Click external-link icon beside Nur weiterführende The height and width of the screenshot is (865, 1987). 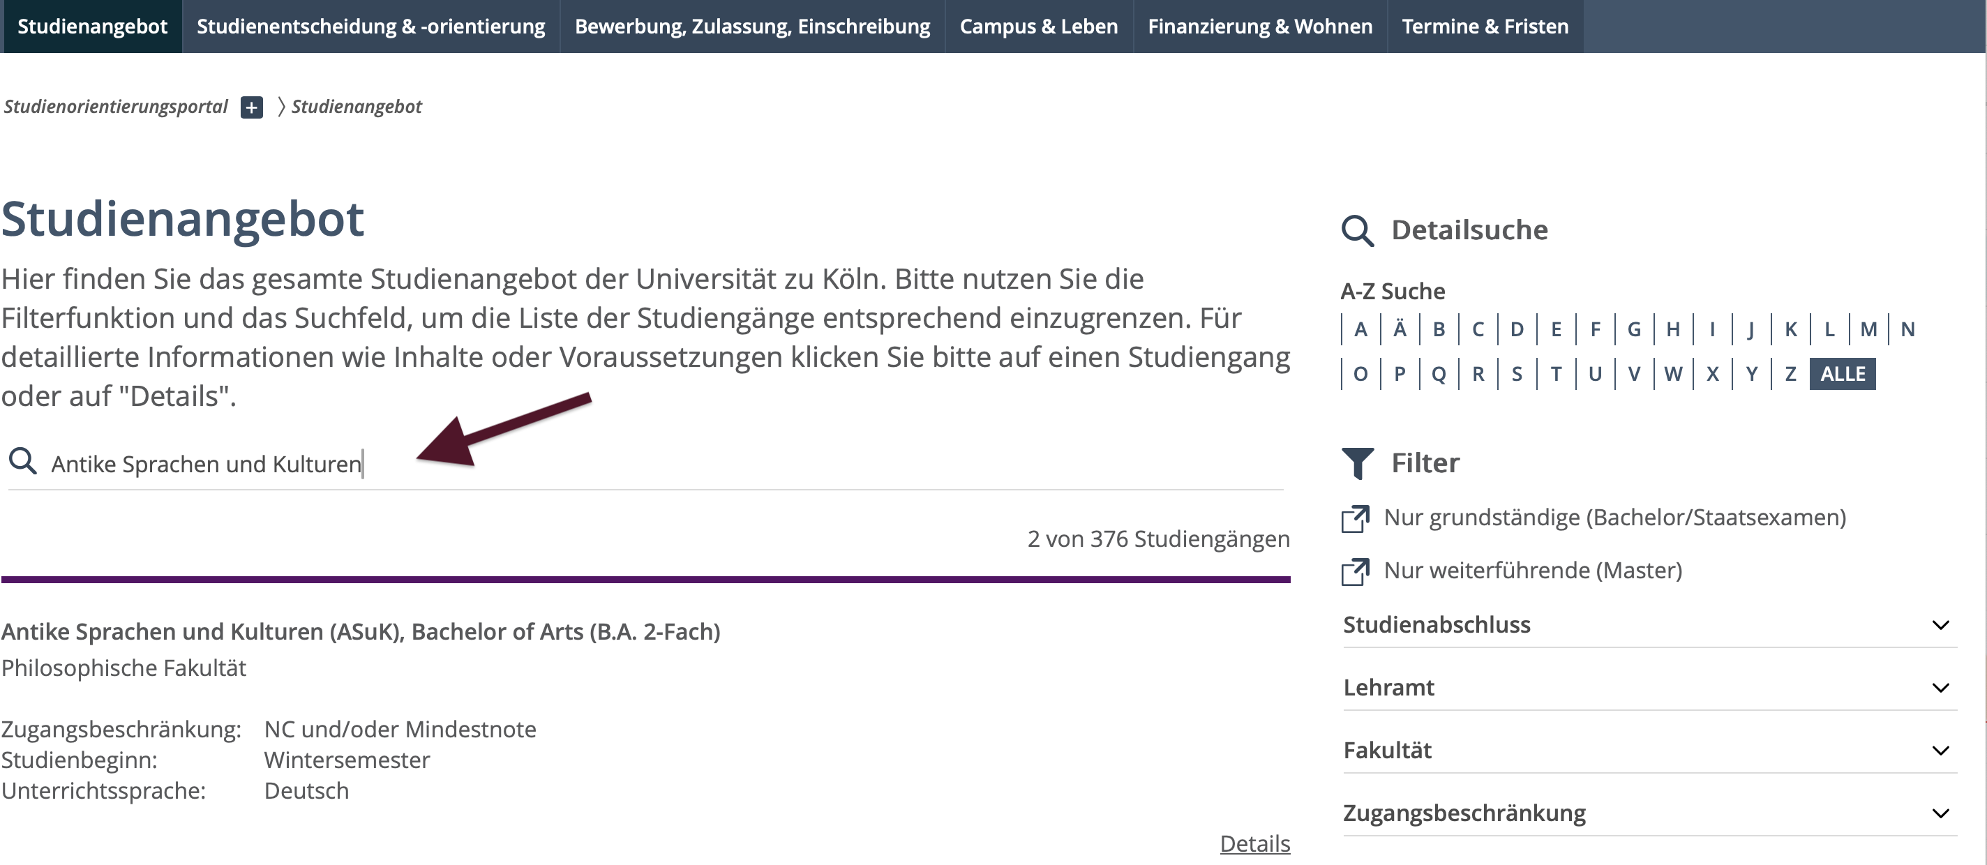click(1356, 571)
